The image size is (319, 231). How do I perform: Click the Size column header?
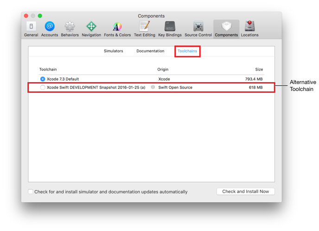259,70
